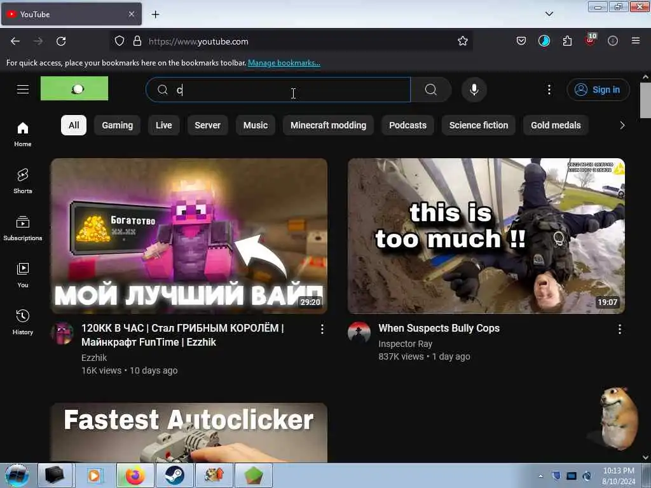Show more filter chips with right arrow
Screen dimensions: 651x488
pos(622,125)
